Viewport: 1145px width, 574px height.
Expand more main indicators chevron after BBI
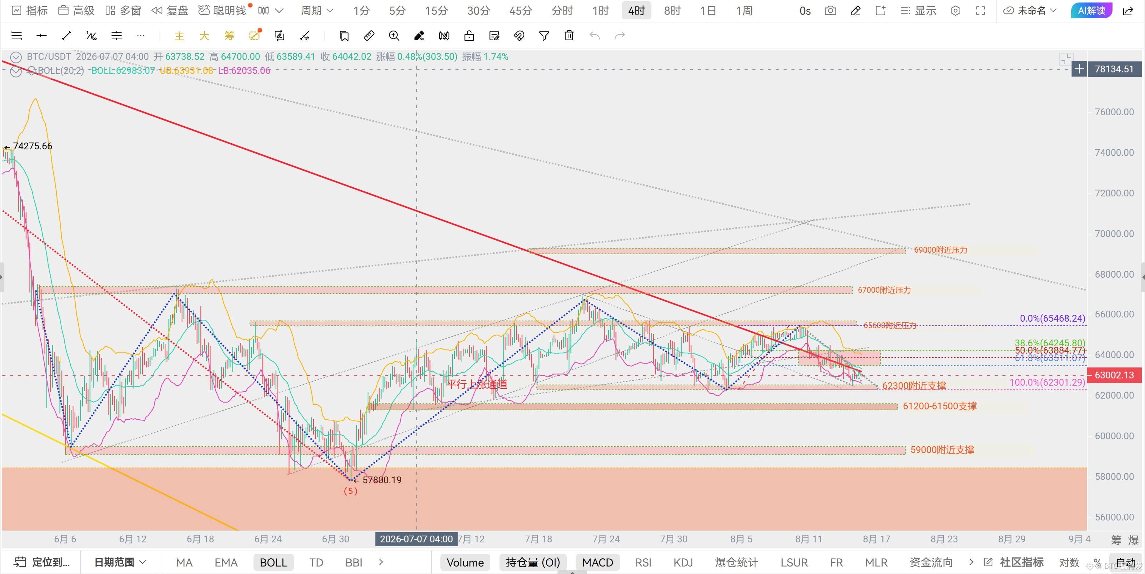point(381,562)
